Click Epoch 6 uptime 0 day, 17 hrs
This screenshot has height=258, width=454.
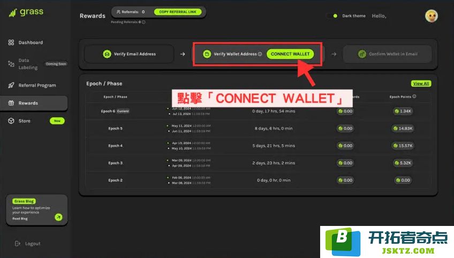[x=274, y=111]
